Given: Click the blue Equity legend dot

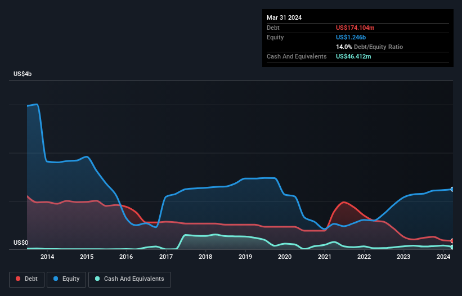Looking at the screenshot, I should pos(56,279).
